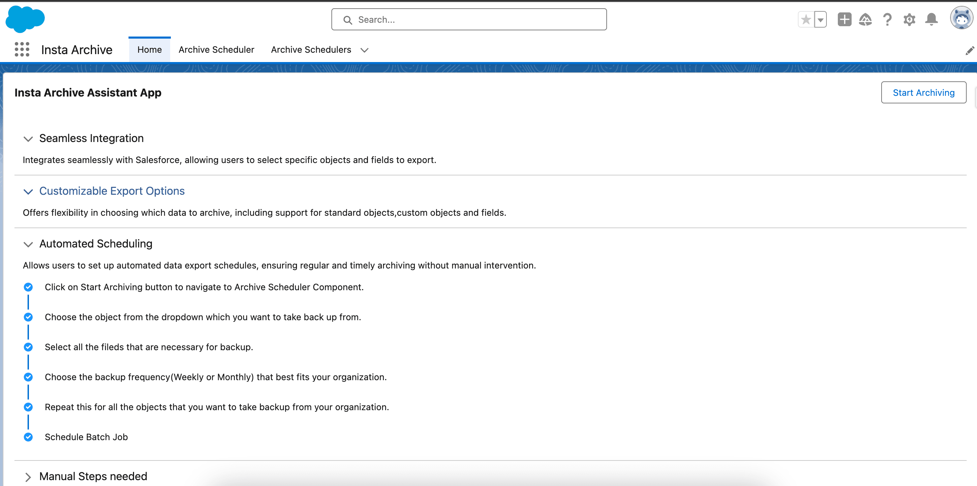Open the Global Actions plus icon
Image resolution: width=977 pixels, height=486 pixels.
pyautogui.click(x=844, y=19)
